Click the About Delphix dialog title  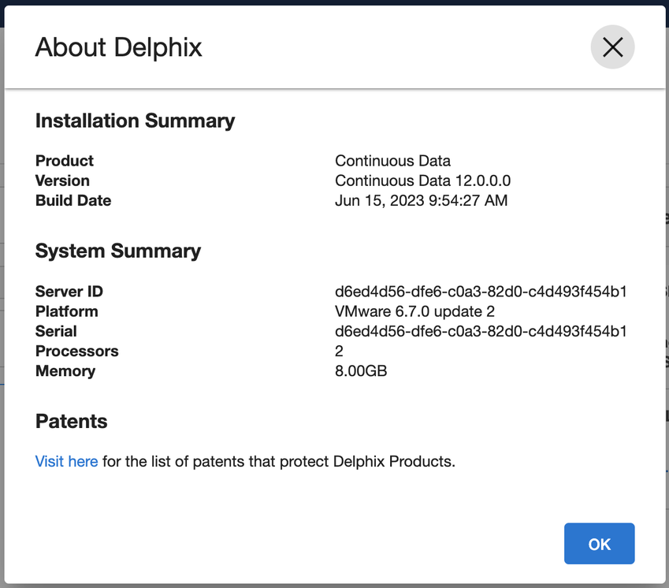118,47
